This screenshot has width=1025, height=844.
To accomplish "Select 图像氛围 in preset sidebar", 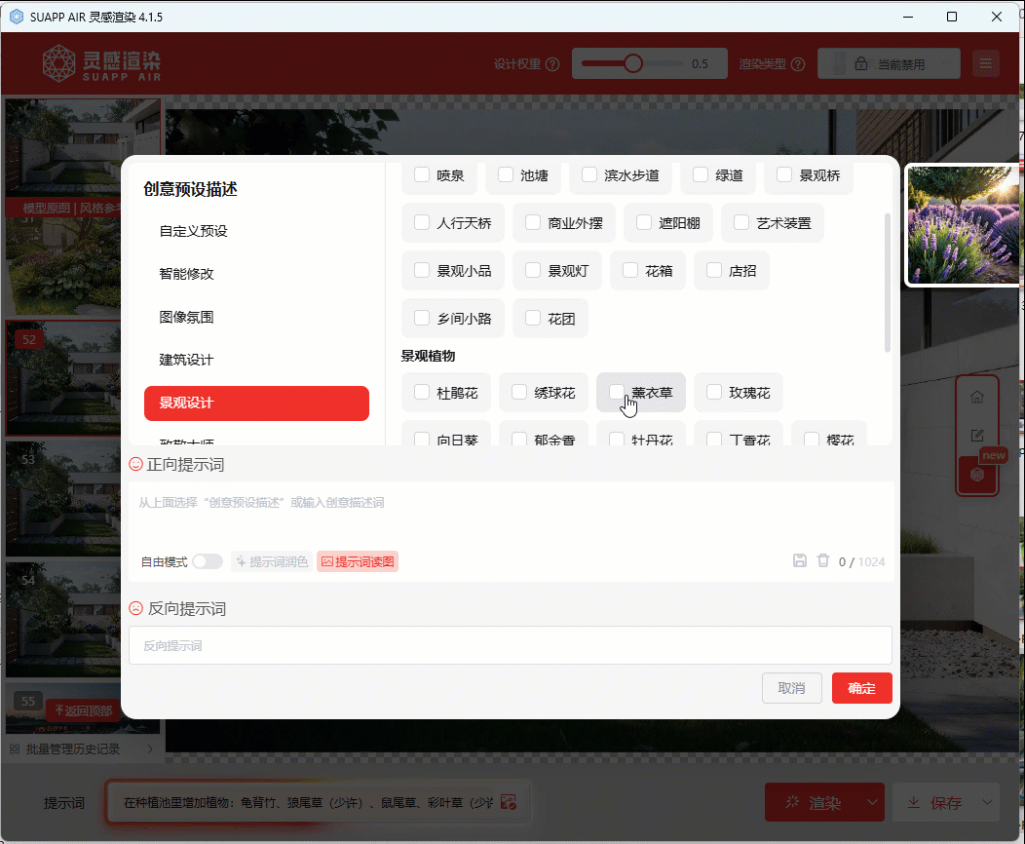I will click(186, 317).
